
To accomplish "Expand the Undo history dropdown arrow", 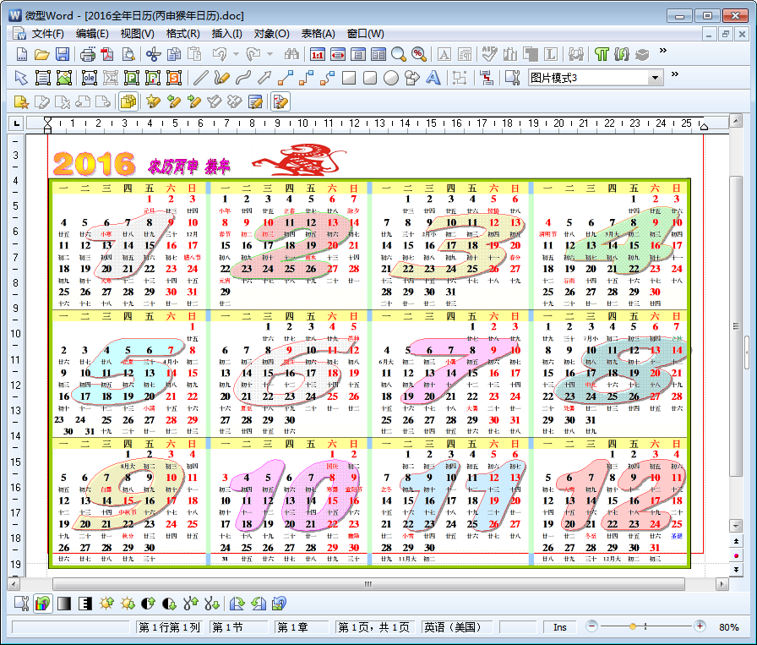I will (x=234, y=55).
